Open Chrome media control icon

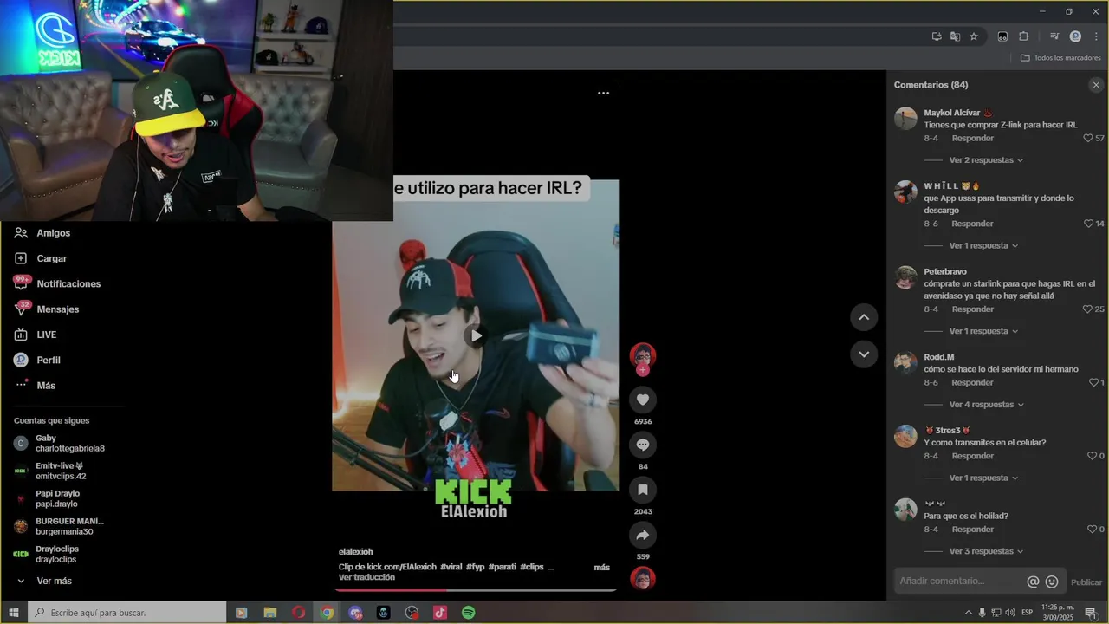pos(1054,36)
